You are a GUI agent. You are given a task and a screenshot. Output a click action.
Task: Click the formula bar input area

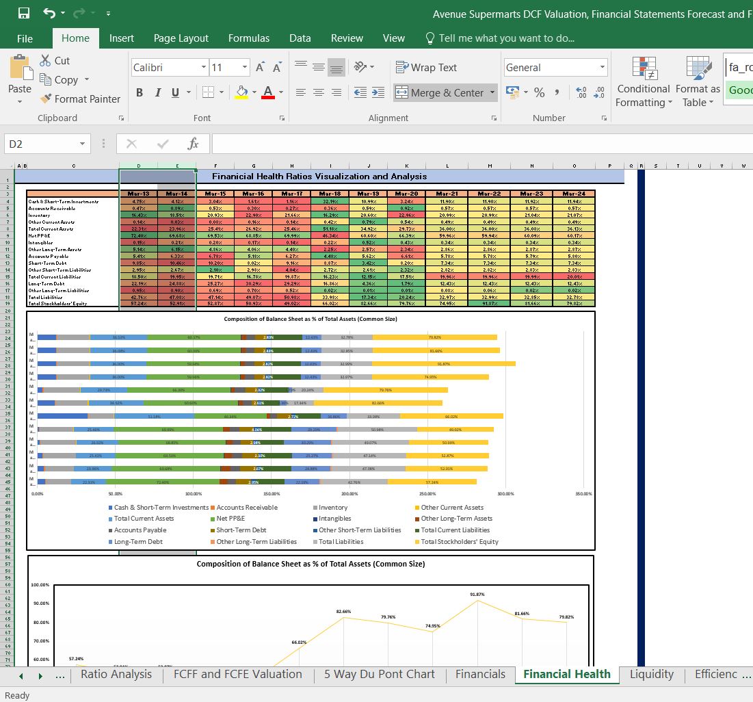point(482,144)
